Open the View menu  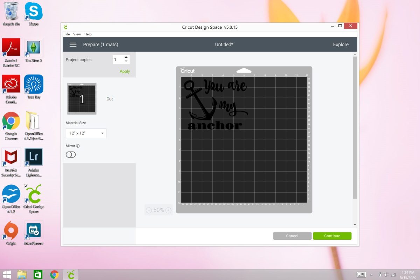tap(77, 34)
